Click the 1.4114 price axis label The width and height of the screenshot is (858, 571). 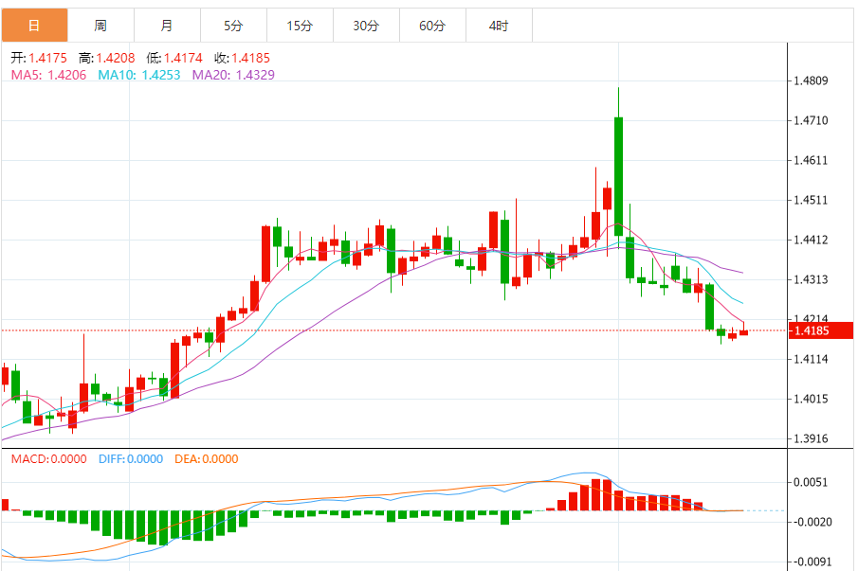click(811, 359)
